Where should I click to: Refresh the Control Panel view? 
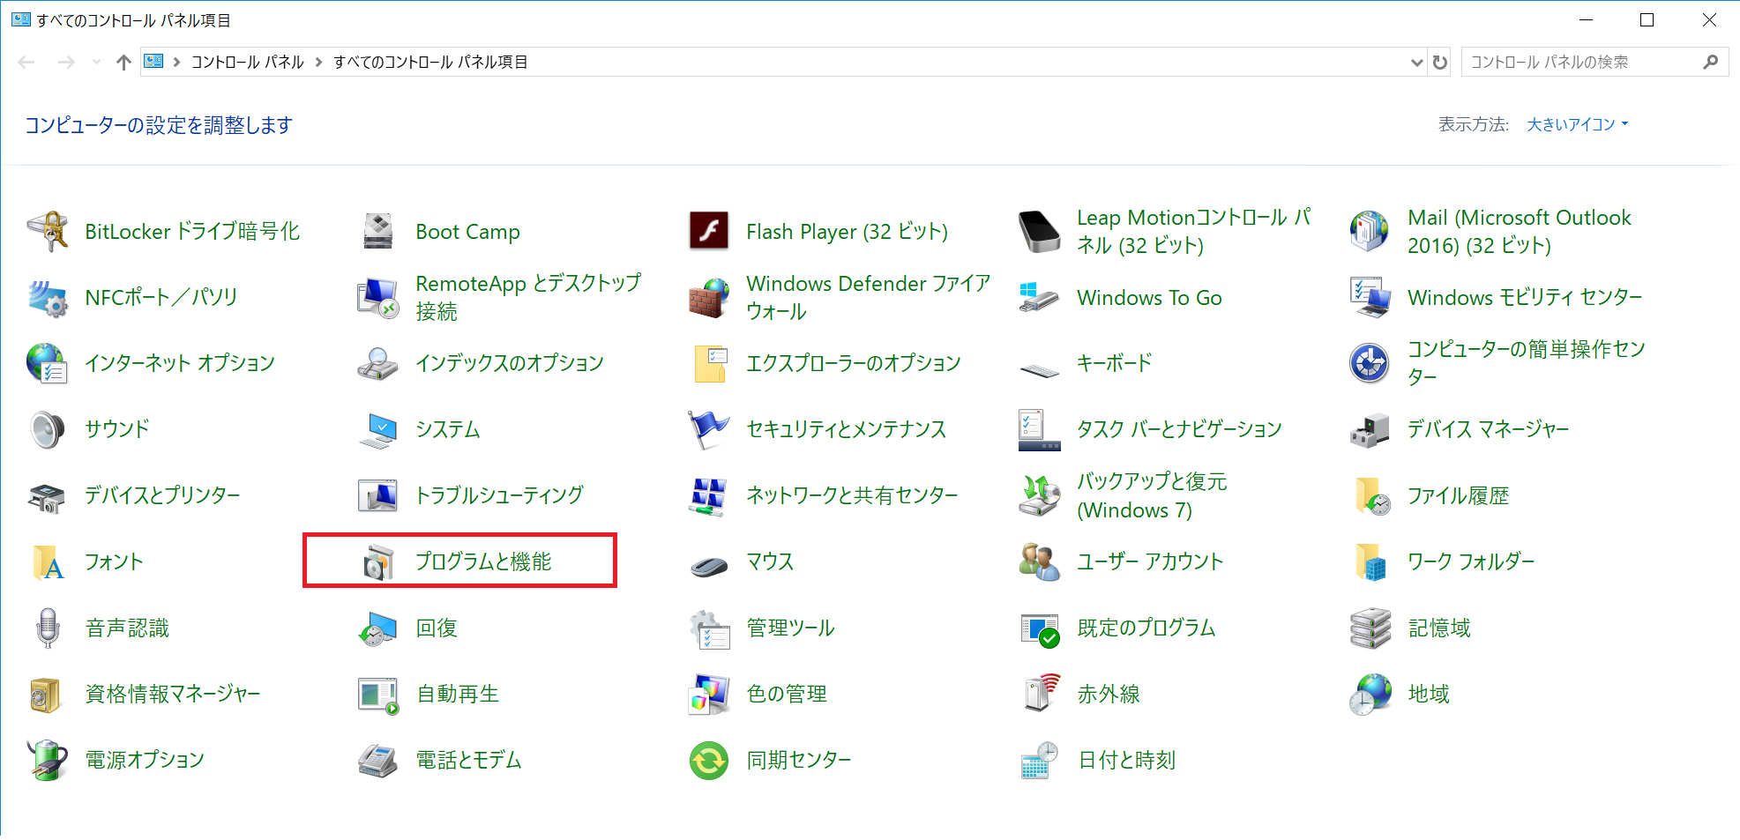click(x=1440, y=63)
